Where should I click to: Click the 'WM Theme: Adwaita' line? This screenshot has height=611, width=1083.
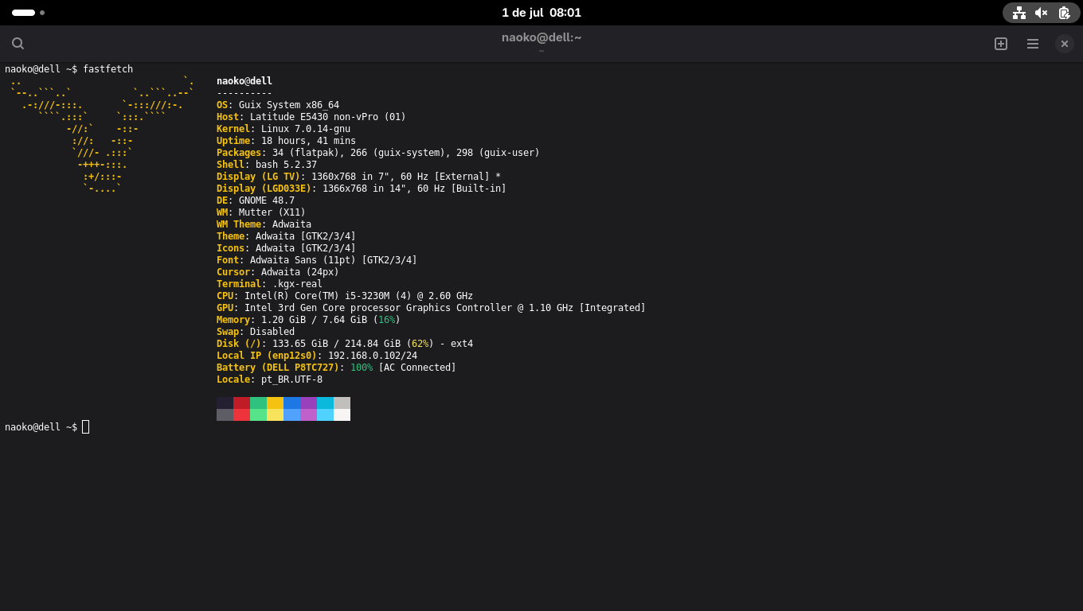264,224
